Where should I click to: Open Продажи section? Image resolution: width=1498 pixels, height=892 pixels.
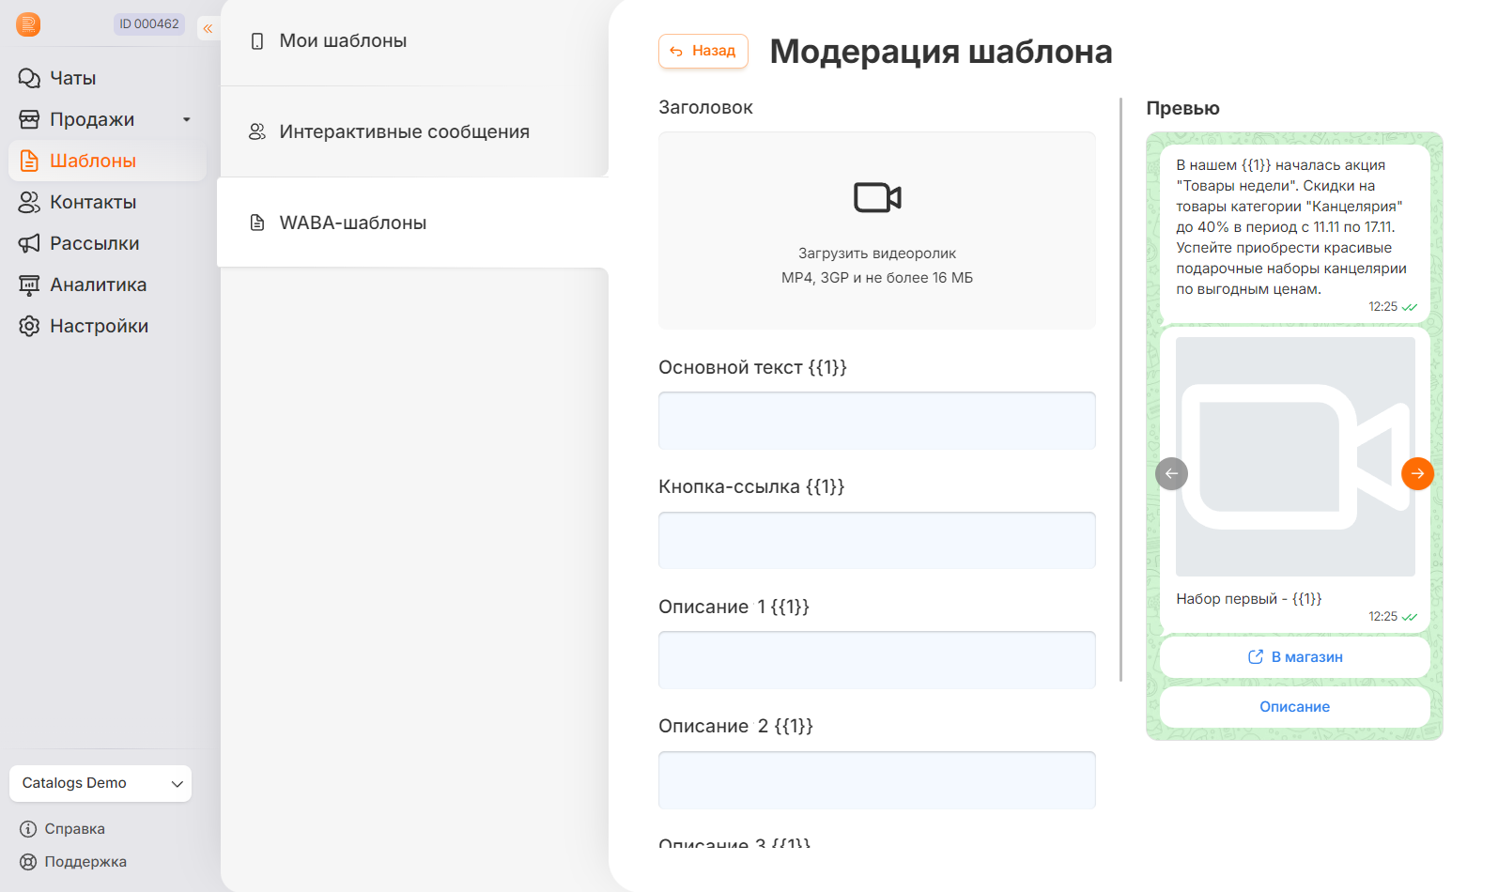tap(107, 119)
